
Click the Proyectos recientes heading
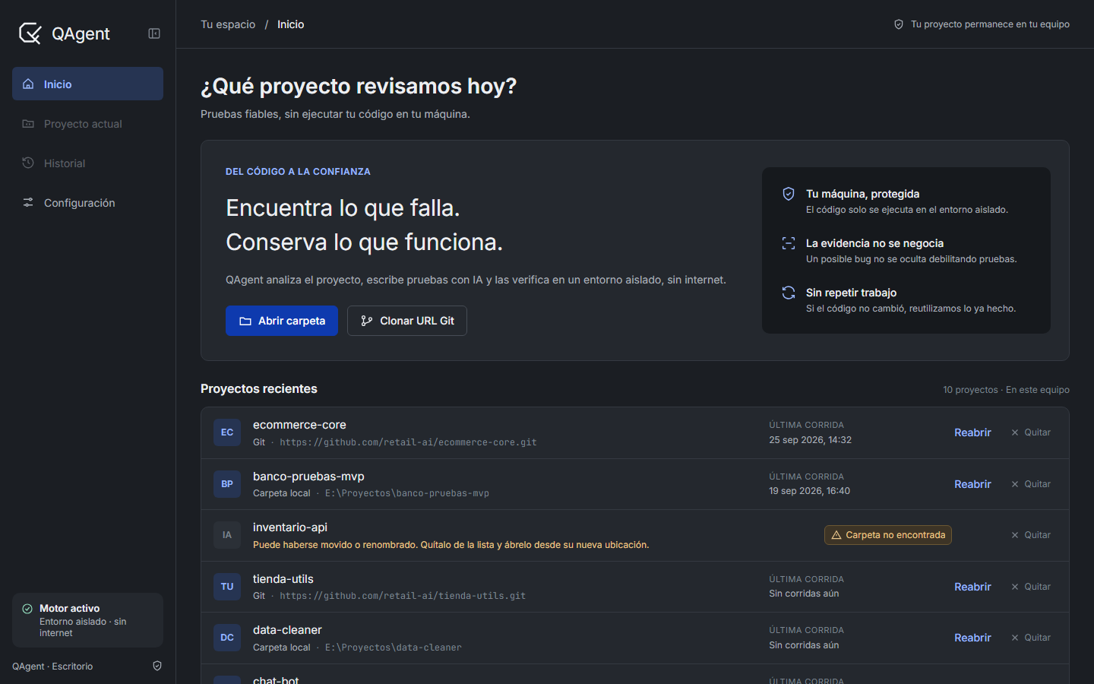pyautogui.click(x=259, y=388)
